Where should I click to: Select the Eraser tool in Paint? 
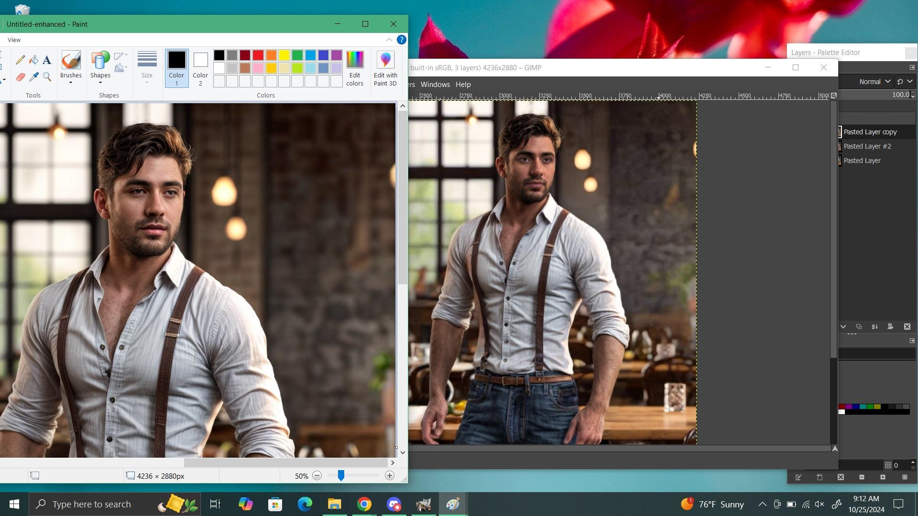20,77
